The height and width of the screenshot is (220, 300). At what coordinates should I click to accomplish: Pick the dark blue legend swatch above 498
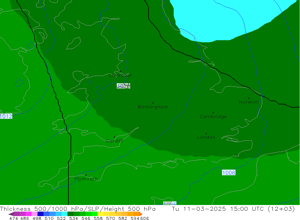point(40,214)
